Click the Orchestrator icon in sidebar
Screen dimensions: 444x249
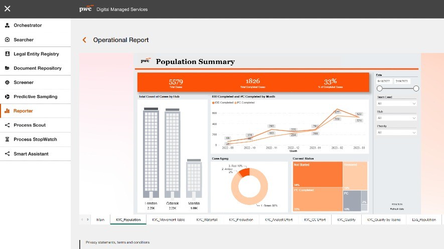(x=8, y=25)
